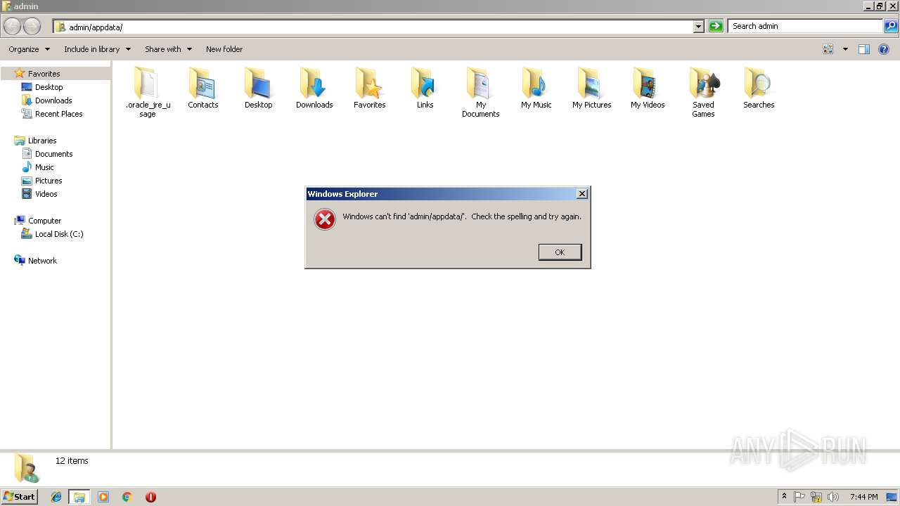This screenshot has width=900, height=506.
Task: Show hidden tray icons arrow
Action: click(x=785, y=497)
